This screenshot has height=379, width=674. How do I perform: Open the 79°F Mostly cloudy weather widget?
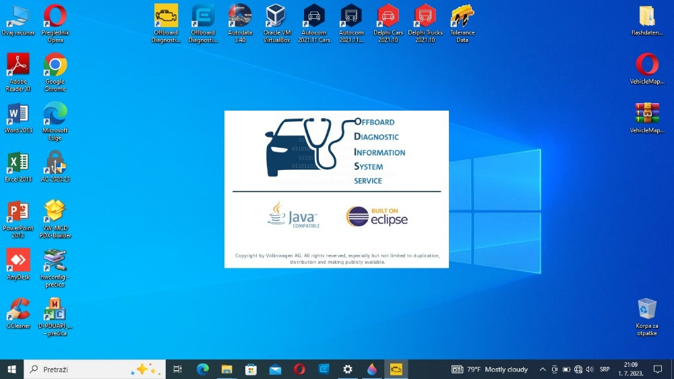[x=489, y=369]
